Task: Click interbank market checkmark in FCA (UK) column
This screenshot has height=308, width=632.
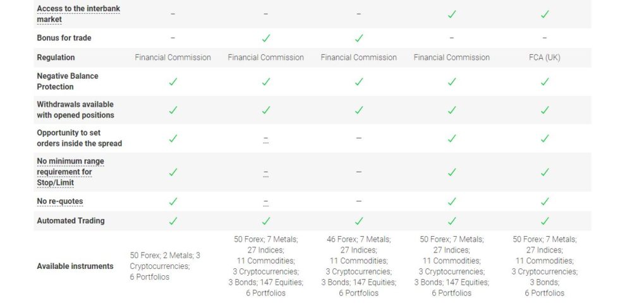Action: pyautogui.click(x=545, y=14)
